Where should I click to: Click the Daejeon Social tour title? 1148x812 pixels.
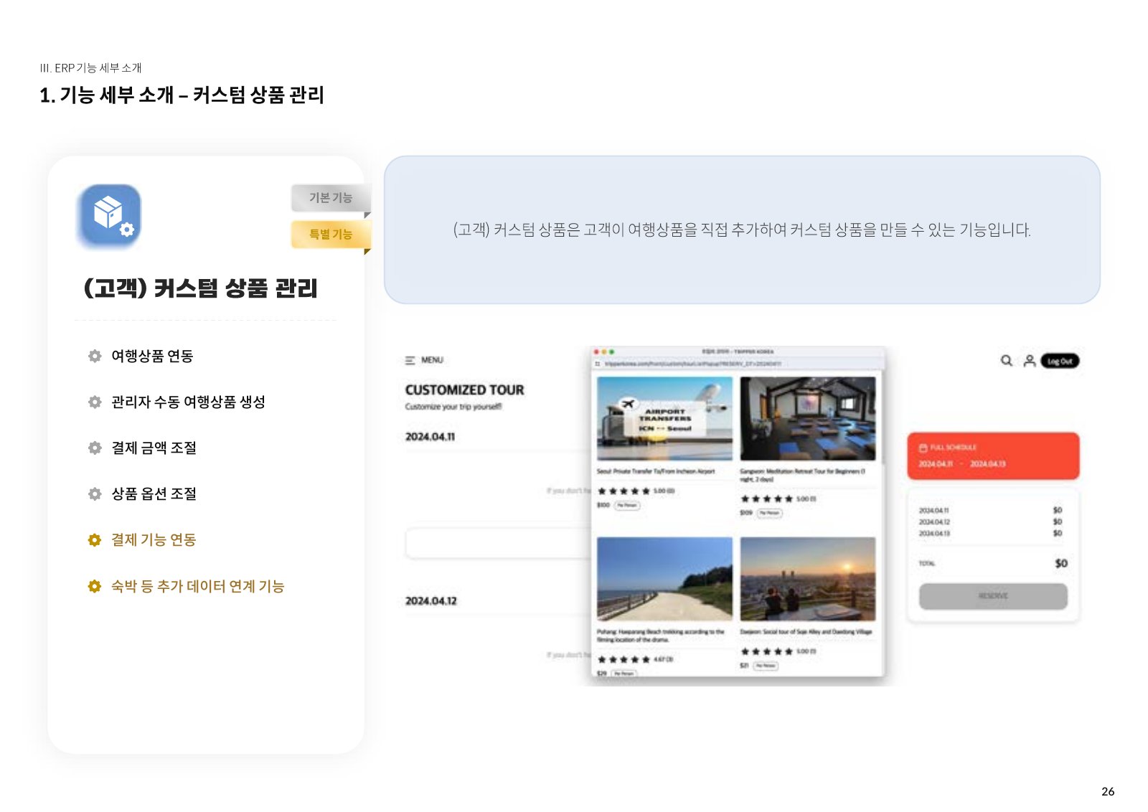click(806, 632)
